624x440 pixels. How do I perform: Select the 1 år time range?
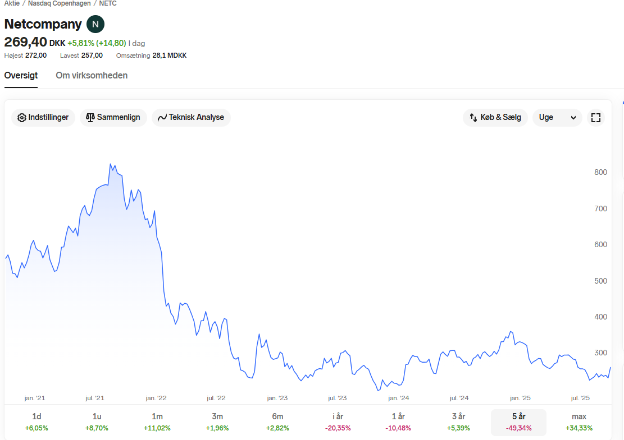(x=398, y=422)
